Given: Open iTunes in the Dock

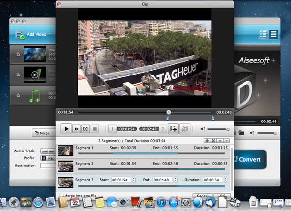Looking at the screenshot, I should coord(162,202).
